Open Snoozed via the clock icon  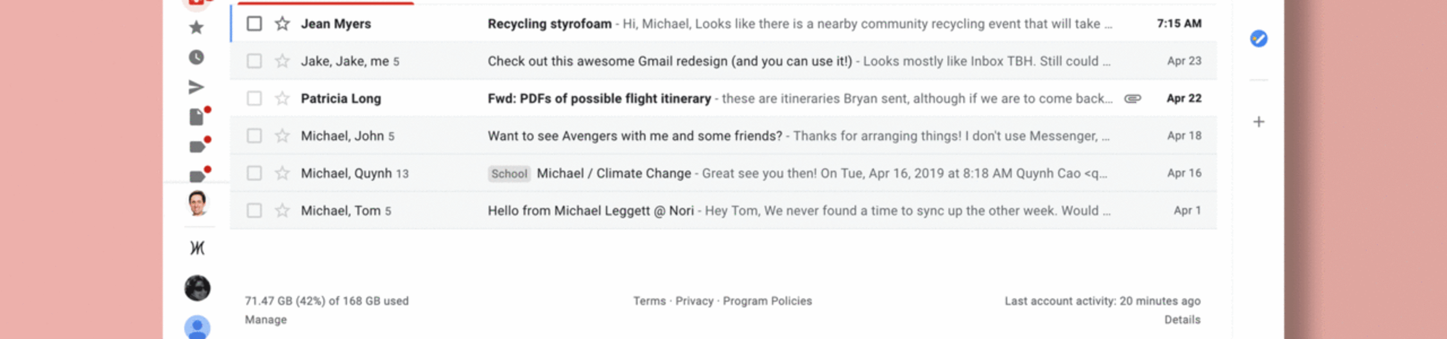click(x=196, y=57)
